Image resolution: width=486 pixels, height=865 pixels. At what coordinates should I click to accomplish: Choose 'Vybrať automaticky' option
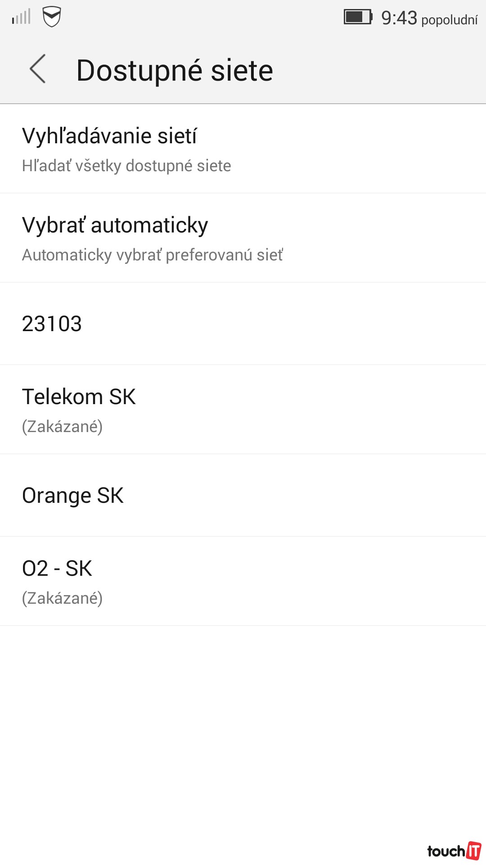pyautogui.click(x=115, y=225)
